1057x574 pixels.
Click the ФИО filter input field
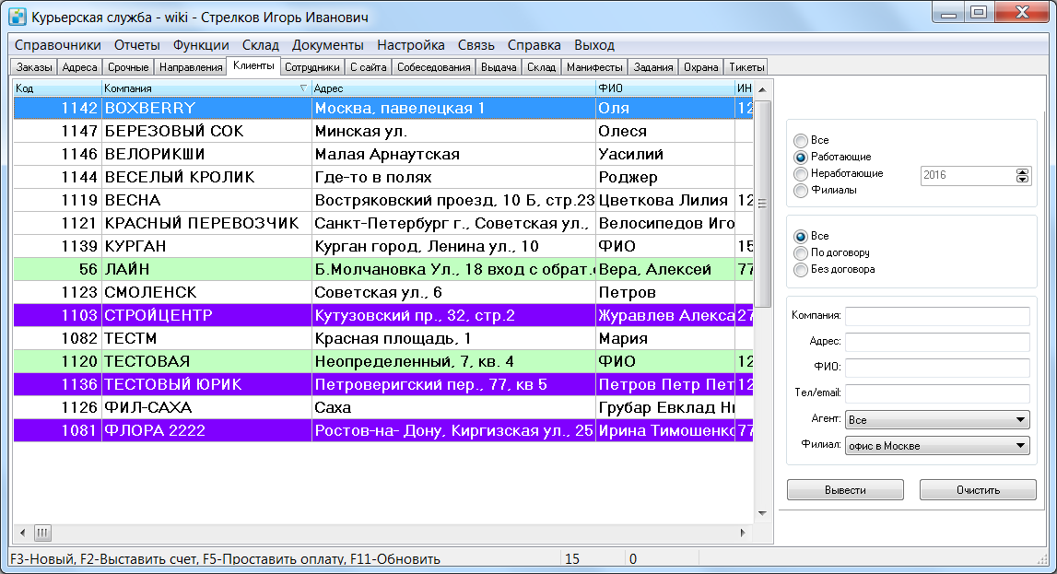(x=937, y=368)
